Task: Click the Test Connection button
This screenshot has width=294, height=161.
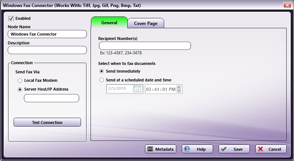Action: click(x=47, y=122)
